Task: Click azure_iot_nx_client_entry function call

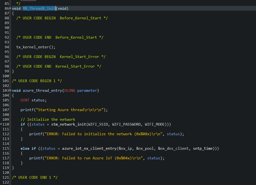Action: [89, 149]
